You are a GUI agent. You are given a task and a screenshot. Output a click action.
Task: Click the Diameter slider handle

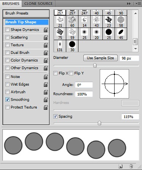[x=95, y=65]
